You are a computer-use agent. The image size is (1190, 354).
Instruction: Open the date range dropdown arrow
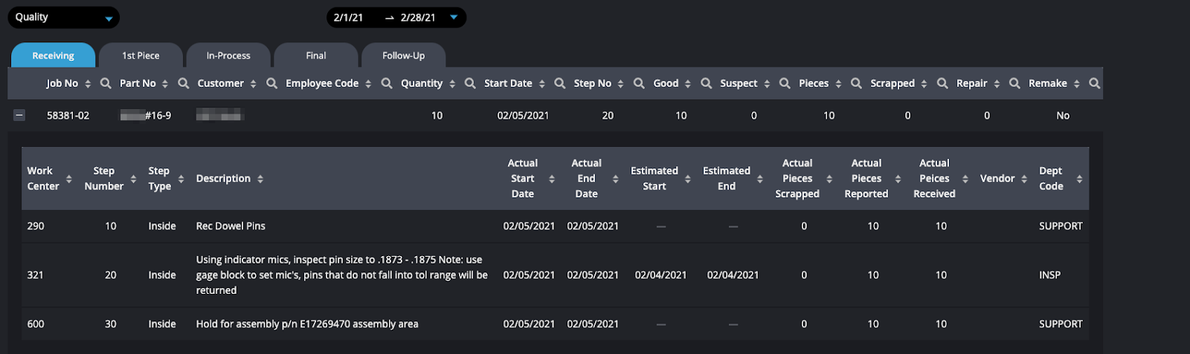454,17
